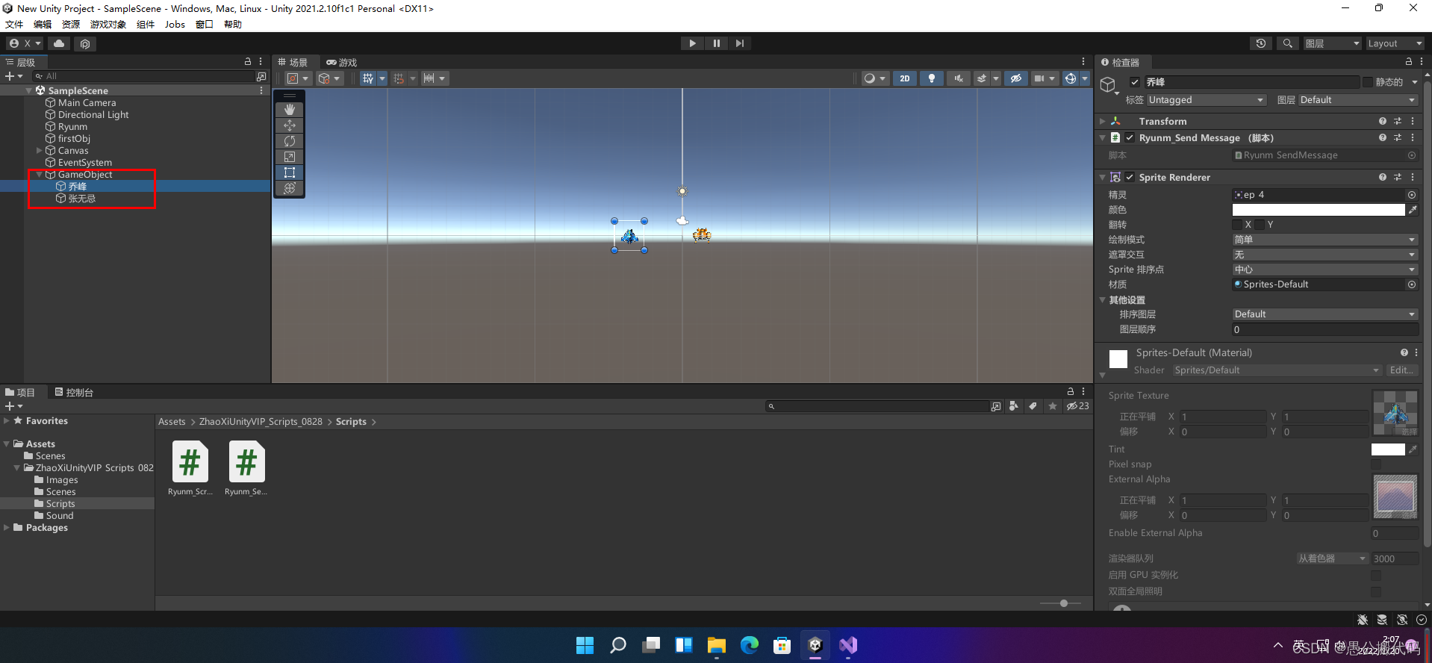
Task: Open Microsoft Edge from taskbar
Action: pos(749,645)
